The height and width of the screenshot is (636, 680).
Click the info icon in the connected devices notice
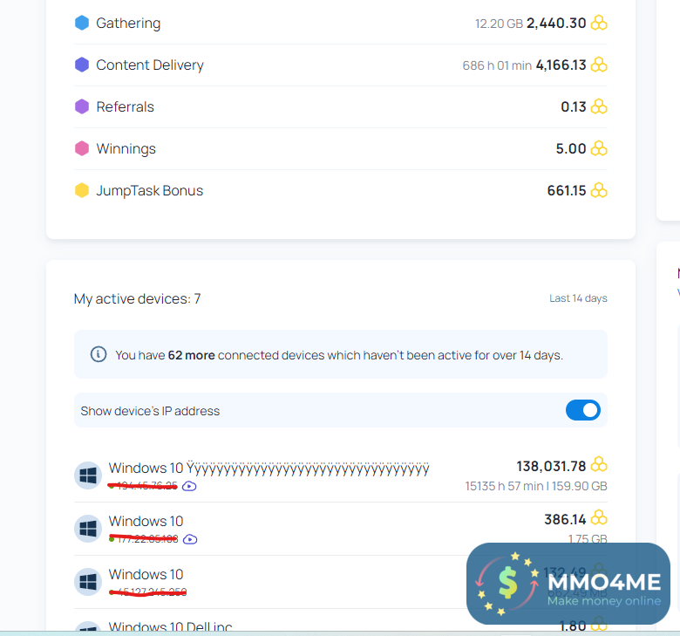(99, 354)
